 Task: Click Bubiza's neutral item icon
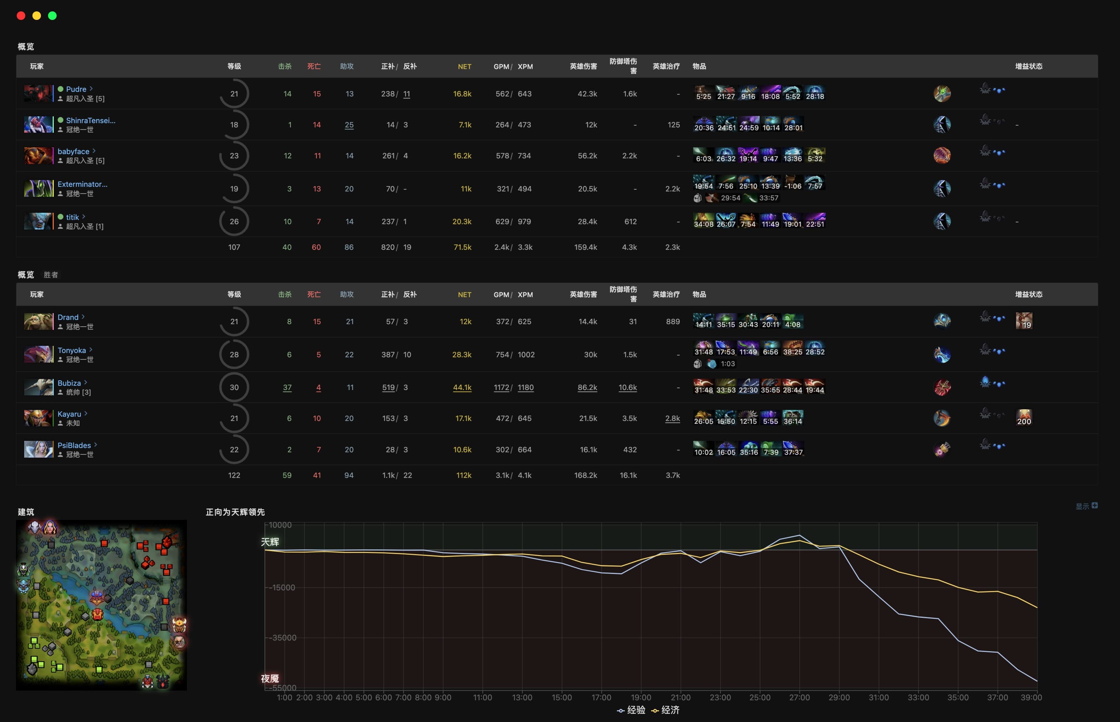click(942, 387)
